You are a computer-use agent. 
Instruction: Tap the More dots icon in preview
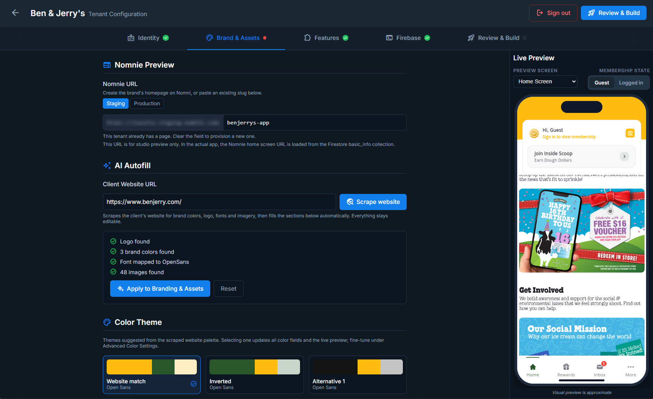click(x=631, y=367)
